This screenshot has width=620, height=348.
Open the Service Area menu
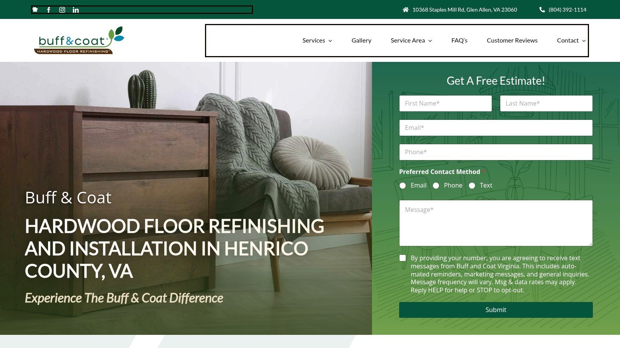(408, 40)
